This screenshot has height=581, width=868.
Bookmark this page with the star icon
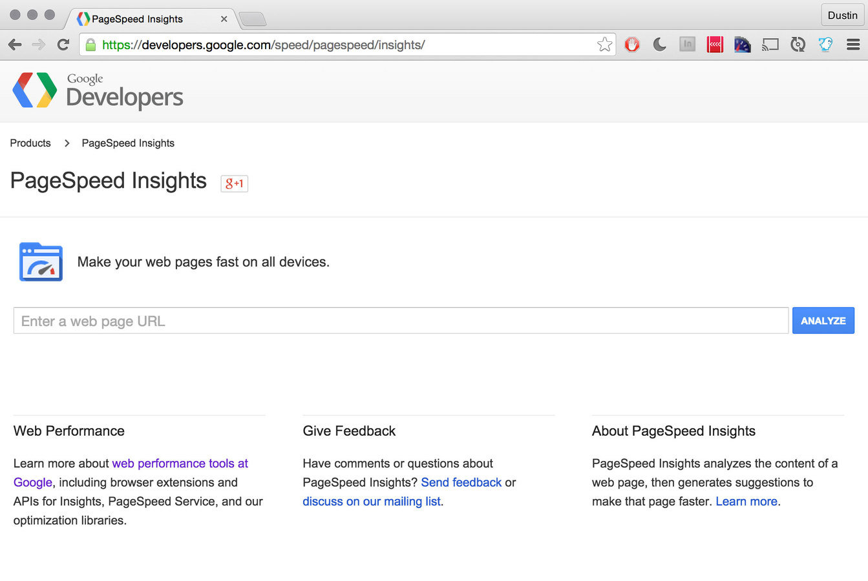pos(604,45)
